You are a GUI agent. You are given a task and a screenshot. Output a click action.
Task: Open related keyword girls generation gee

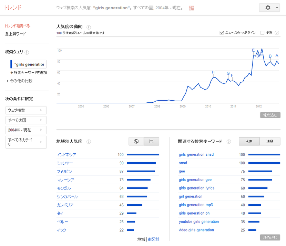195,180
